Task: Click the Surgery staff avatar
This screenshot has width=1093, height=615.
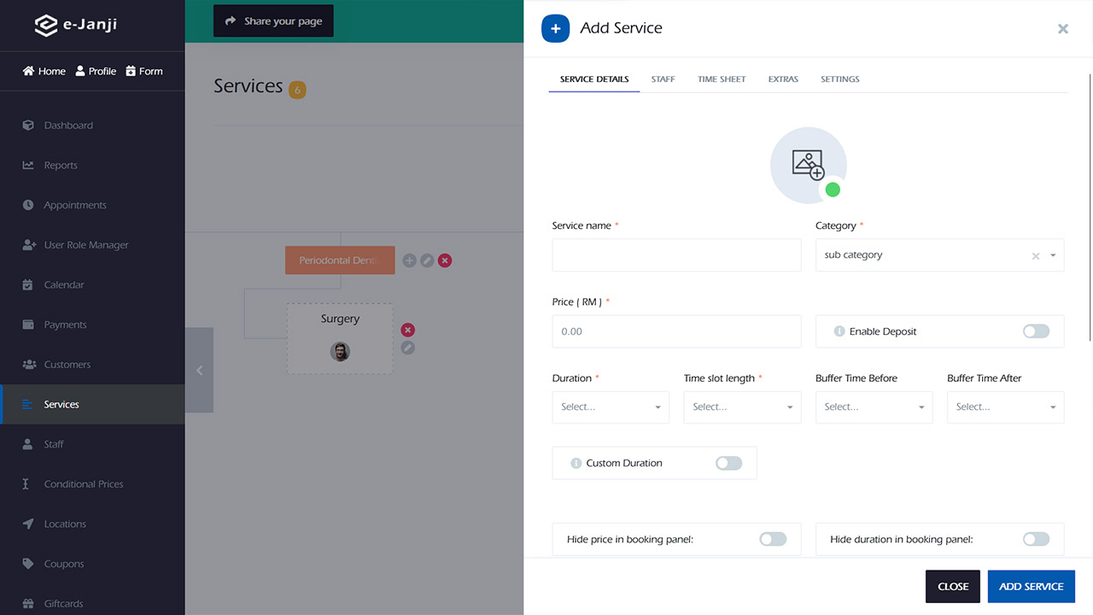Action: 340,352
